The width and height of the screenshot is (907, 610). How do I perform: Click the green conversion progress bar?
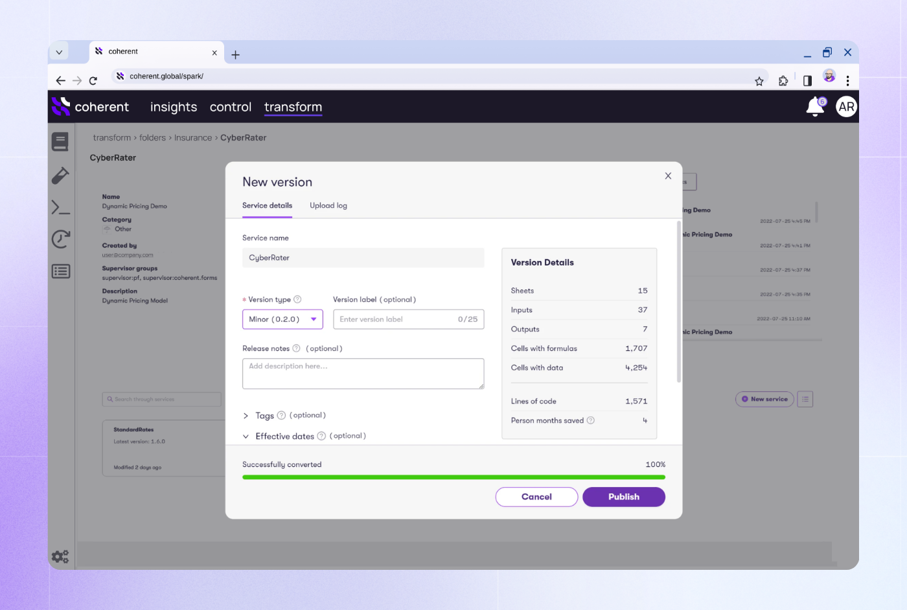(x=454, y=477)
